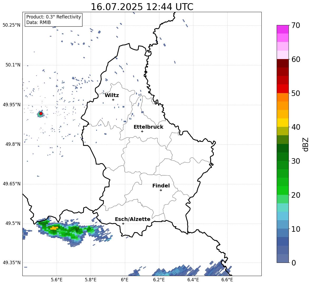Click the Ettelbruck city label
The image size is (312, 285).
(148, 127)
